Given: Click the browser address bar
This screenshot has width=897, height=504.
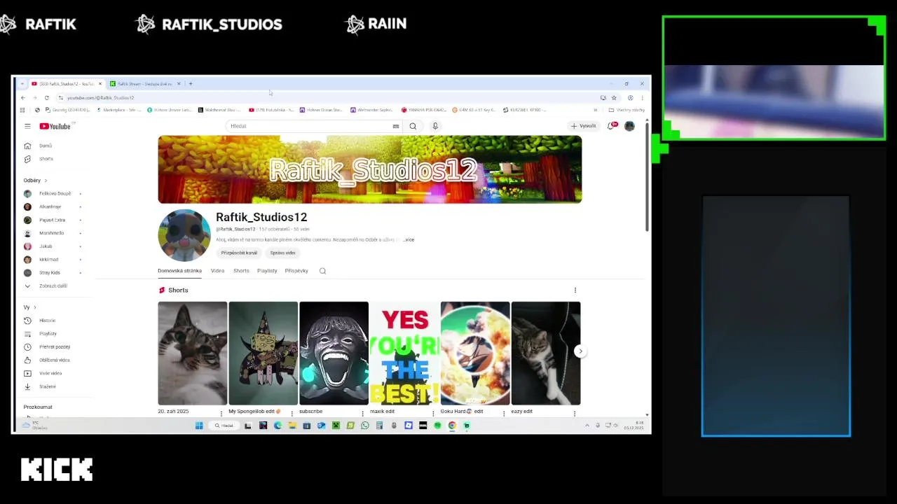Looking at the screenshot, I should [x=329, y=98].
